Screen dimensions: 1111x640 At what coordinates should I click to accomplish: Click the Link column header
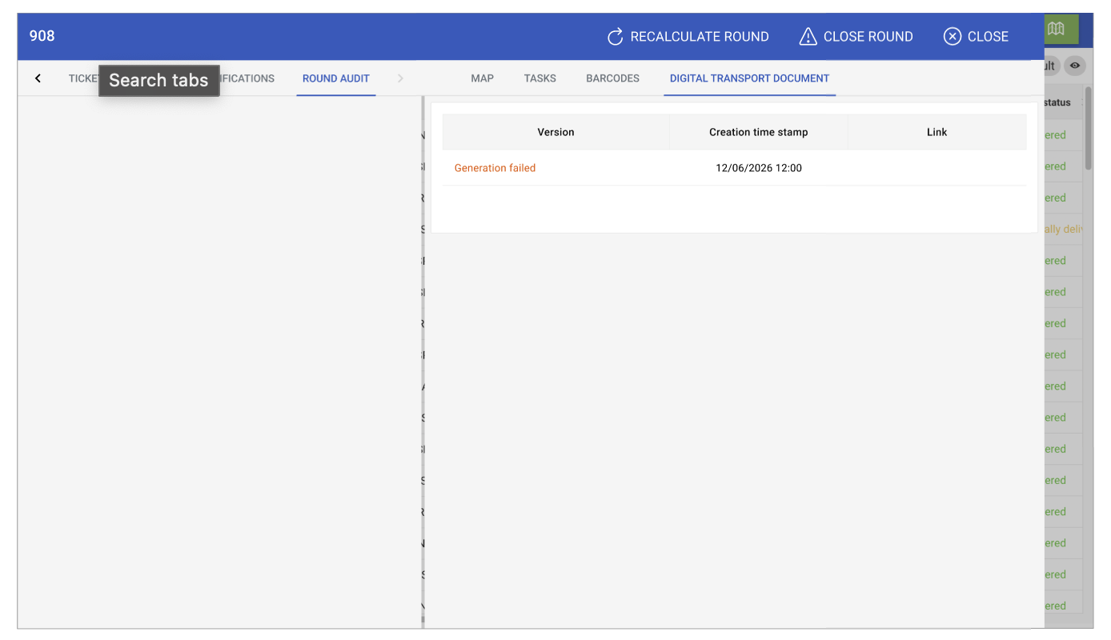click(937, 132)
